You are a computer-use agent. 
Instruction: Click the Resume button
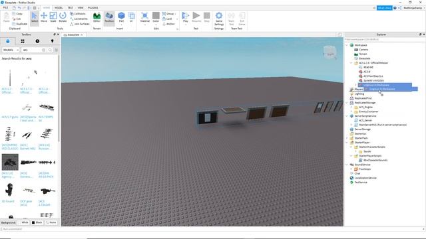[x=196, y=18]
